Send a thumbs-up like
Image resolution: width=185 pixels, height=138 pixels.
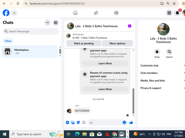pos(131,122)
